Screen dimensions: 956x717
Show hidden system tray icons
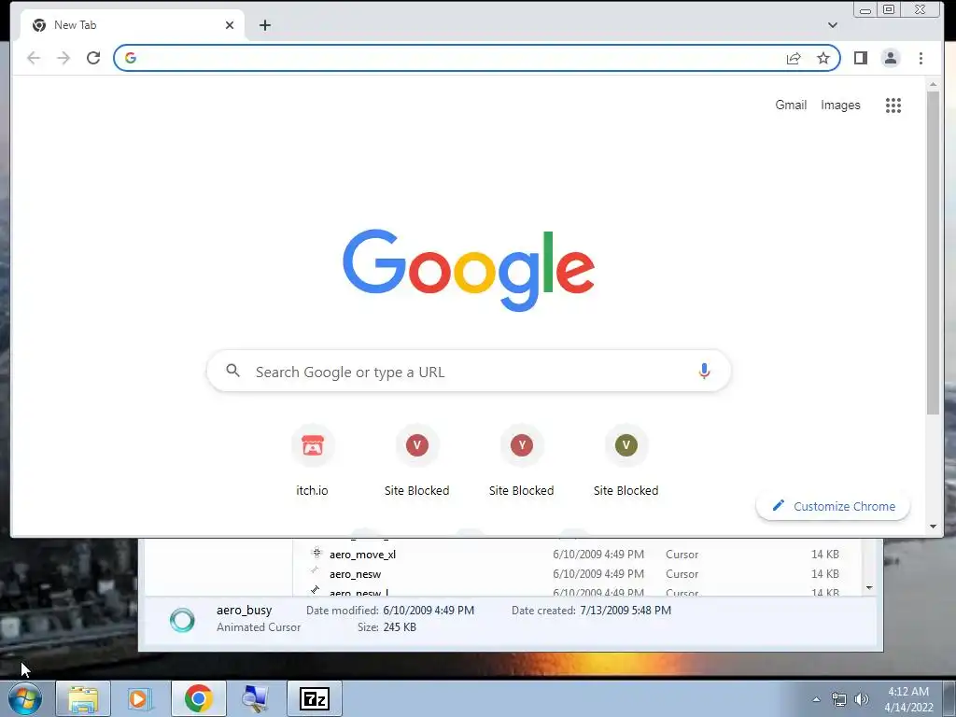816,699
